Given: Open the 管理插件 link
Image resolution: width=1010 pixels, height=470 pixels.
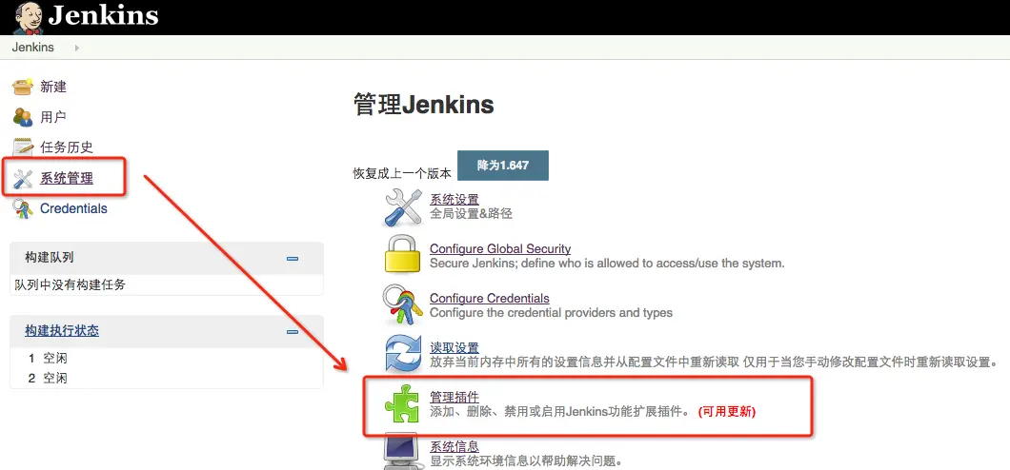Looking at the screenshot, I should [x=454, y=398].
